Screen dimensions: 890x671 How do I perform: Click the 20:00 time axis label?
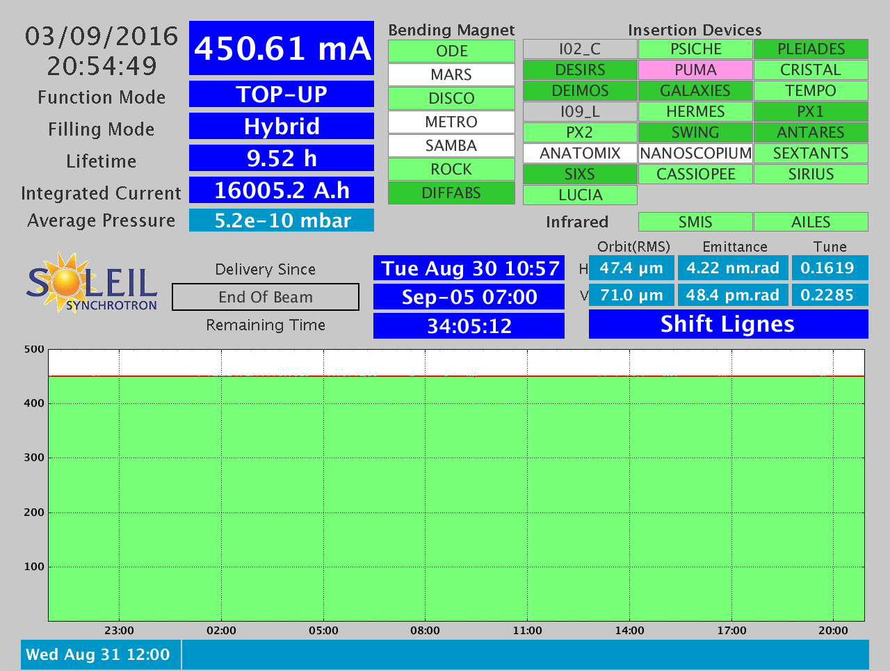(x=833, y=631)
